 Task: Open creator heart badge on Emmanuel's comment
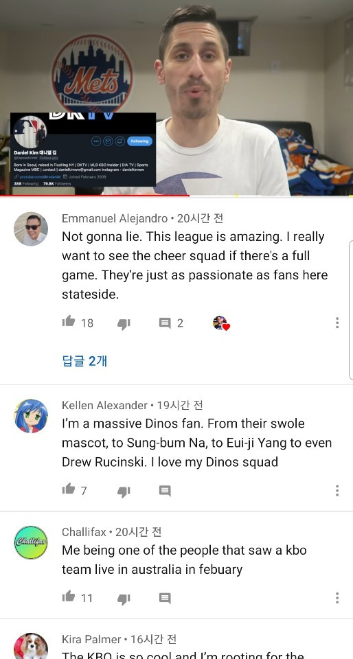221,323
